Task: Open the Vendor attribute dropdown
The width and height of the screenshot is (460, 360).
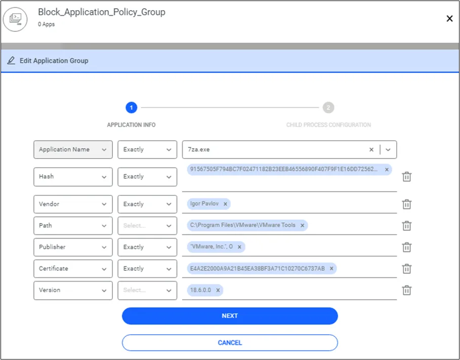Action: 73,204
